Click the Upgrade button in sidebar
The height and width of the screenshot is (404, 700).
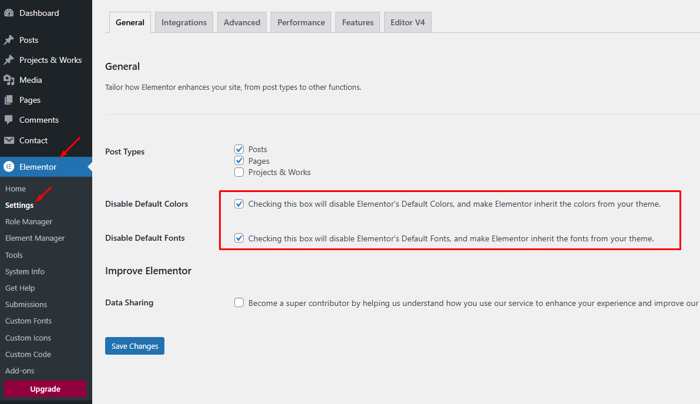pyautogui.click(x=45, y=389)
